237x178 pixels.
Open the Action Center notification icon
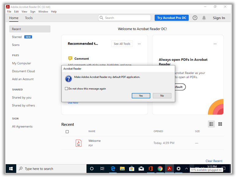[224, 168]
